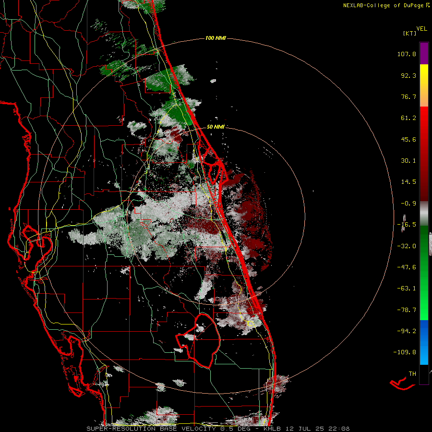Click the -94.2 velocity scale value

pyautogui.click(x=407, y=331)
